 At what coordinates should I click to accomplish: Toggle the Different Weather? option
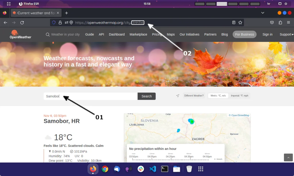(x=194, y=95)
